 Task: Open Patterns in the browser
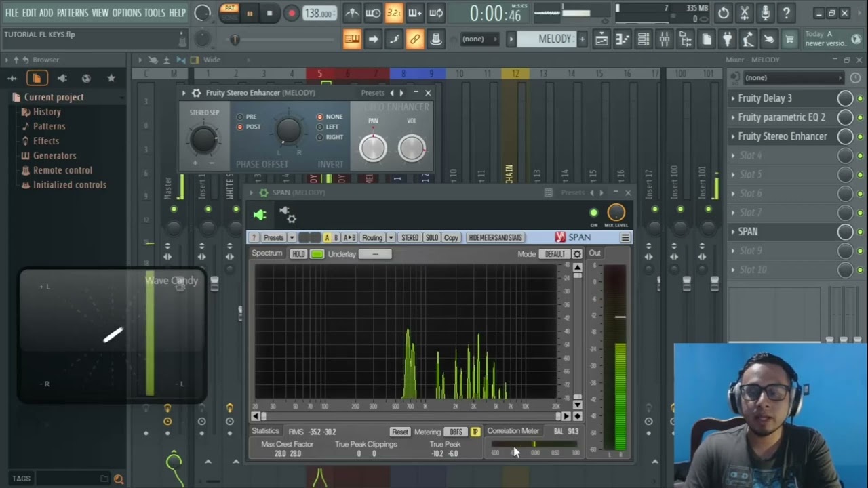point(49,126)
